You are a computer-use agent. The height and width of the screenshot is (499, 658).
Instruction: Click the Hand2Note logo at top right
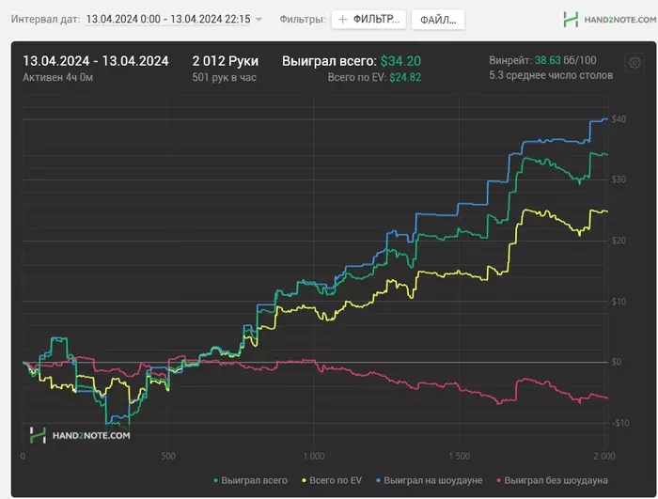[x=610, y=20]
